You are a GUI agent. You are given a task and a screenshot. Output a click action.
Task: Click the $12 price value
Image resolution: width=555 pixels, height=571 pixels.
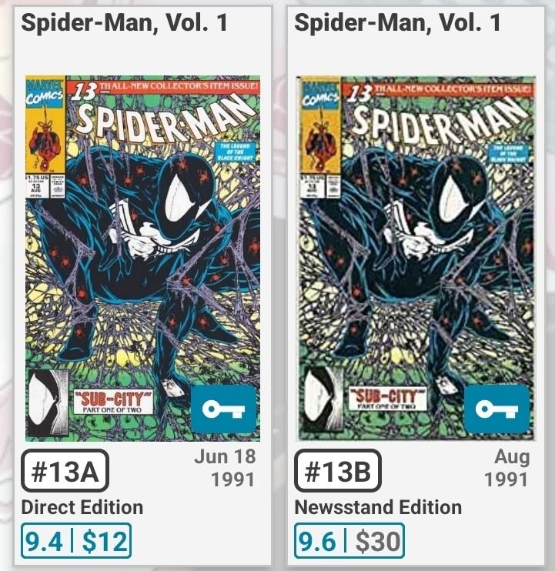(105, 541)
